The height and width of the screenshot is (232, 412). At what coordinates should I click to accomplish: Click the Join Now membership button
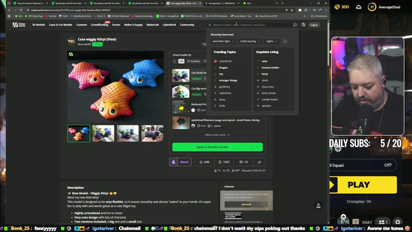pyautogui.click(x=246, y=204)
